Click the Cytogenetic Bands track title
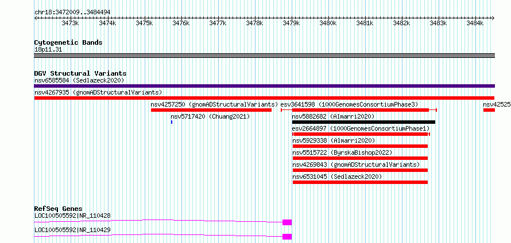 [68, 42]
